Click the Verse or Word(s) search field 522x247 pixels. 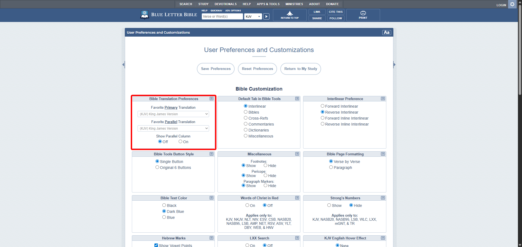coord(222,17)
